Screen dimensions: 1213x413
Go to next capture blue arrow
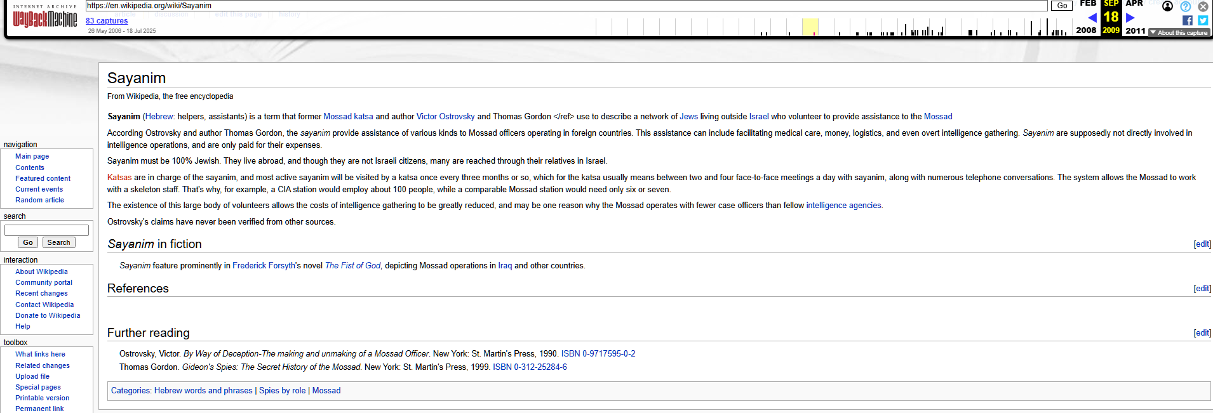[1130, 18]
